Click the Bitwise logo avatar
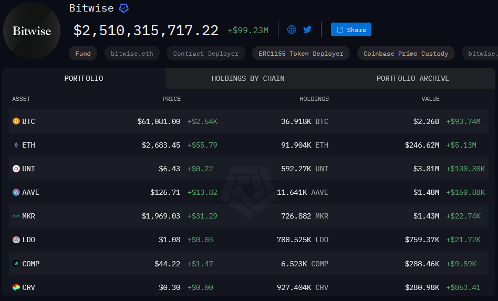This screenshot has width=498, height=301. [x=32, y=31]
